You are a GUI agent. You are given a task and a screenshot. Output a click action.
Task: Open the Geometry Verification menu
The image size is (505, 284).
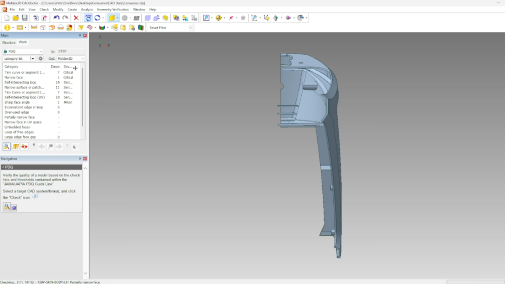tap(113, 9)
